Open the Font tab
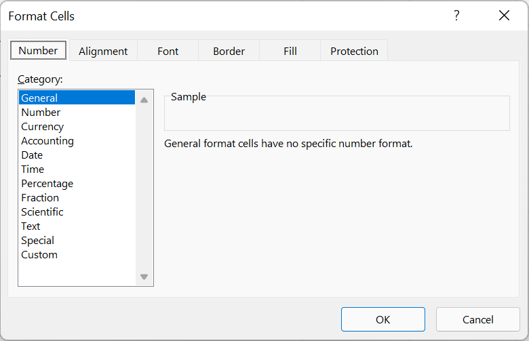 [168, 52]
